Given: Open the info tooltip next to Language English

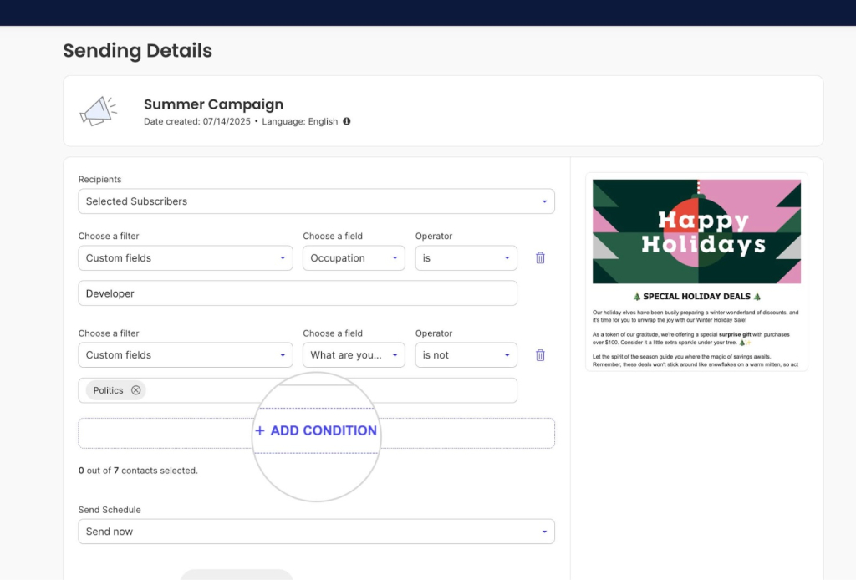Looking at the screenshot, I should coord(346,121).
